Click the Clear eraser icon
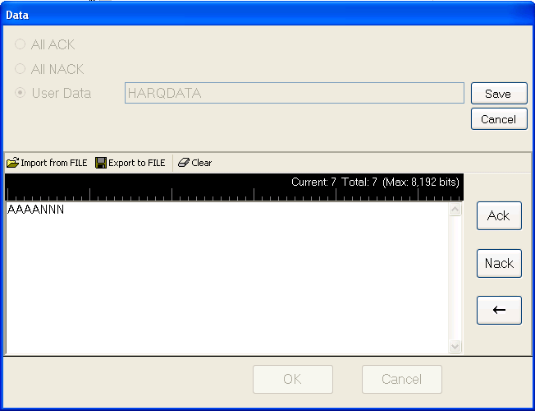This screenshot has height=411, width=535. [x=184, y=163]
